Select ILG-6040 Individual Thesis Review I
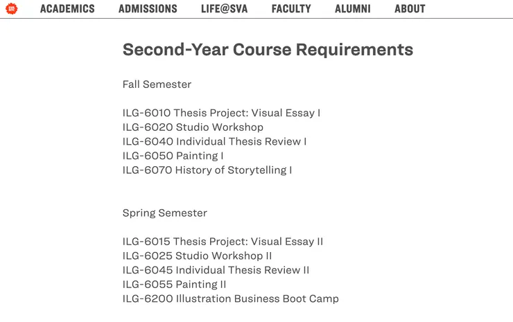The image size is (513, 322). [214, 141]
